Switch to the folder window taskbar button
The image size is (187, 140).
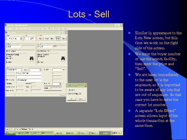(59, 133)
